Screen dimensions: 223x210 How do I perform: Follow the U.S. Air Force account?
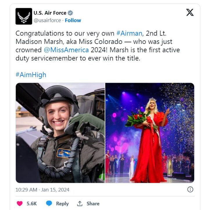tap(73, 20)
